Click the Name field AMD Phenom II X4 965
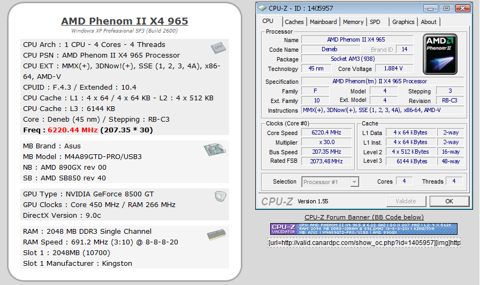Image resolution: width=480 pixels, height=285 pixels. (x=357, y=39)
